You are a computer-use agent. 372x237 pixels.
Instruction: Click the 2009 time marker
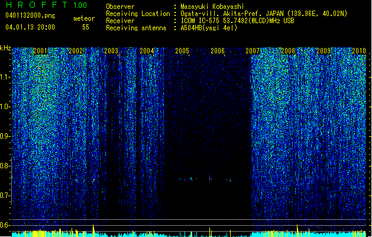pos(324,50)
